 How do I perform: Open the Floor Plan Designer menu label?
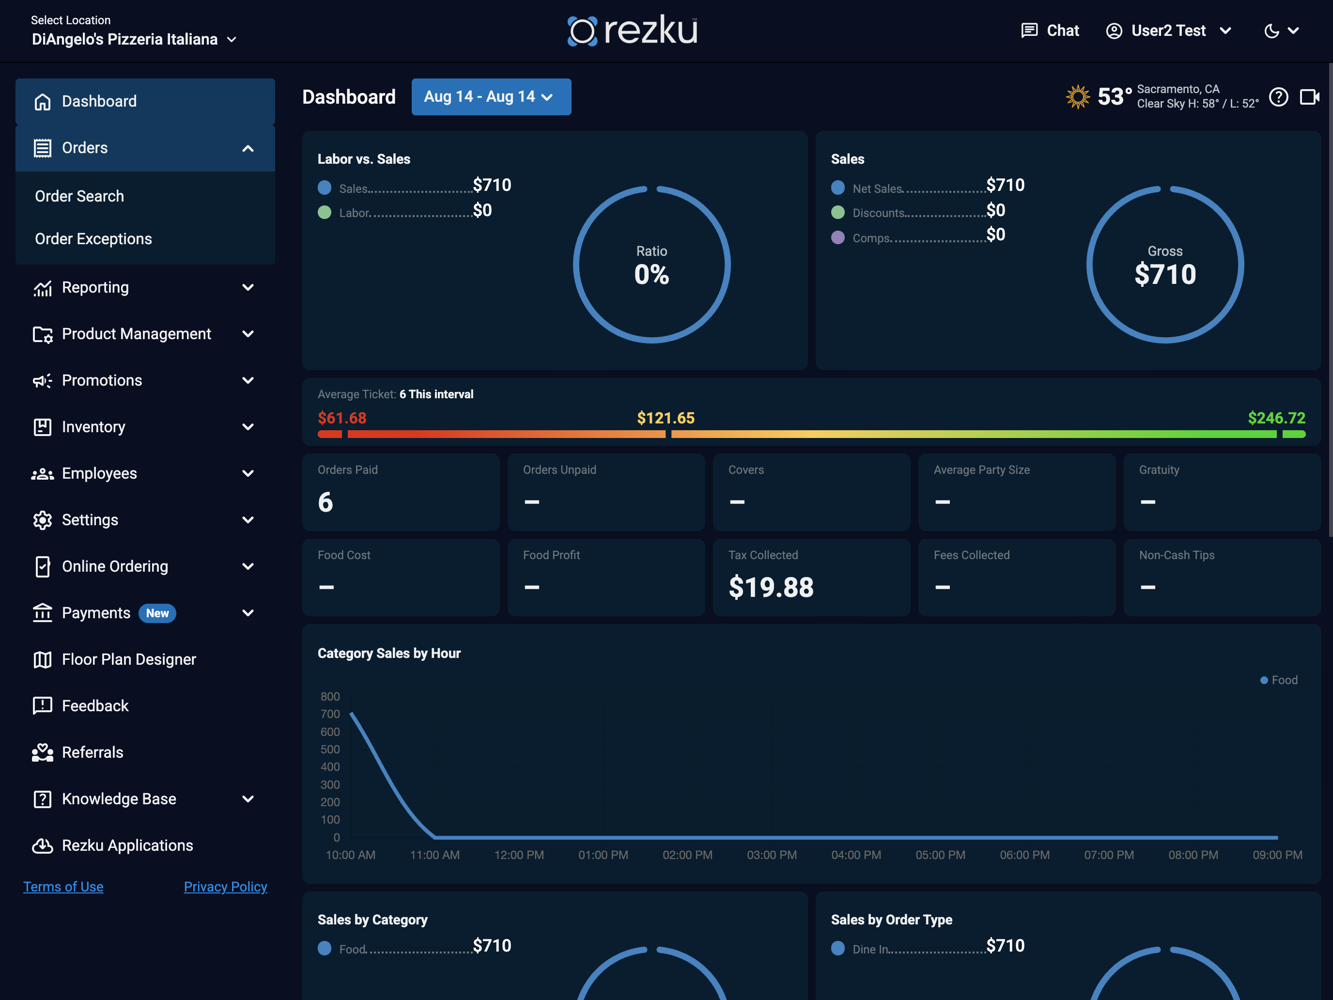129,659
